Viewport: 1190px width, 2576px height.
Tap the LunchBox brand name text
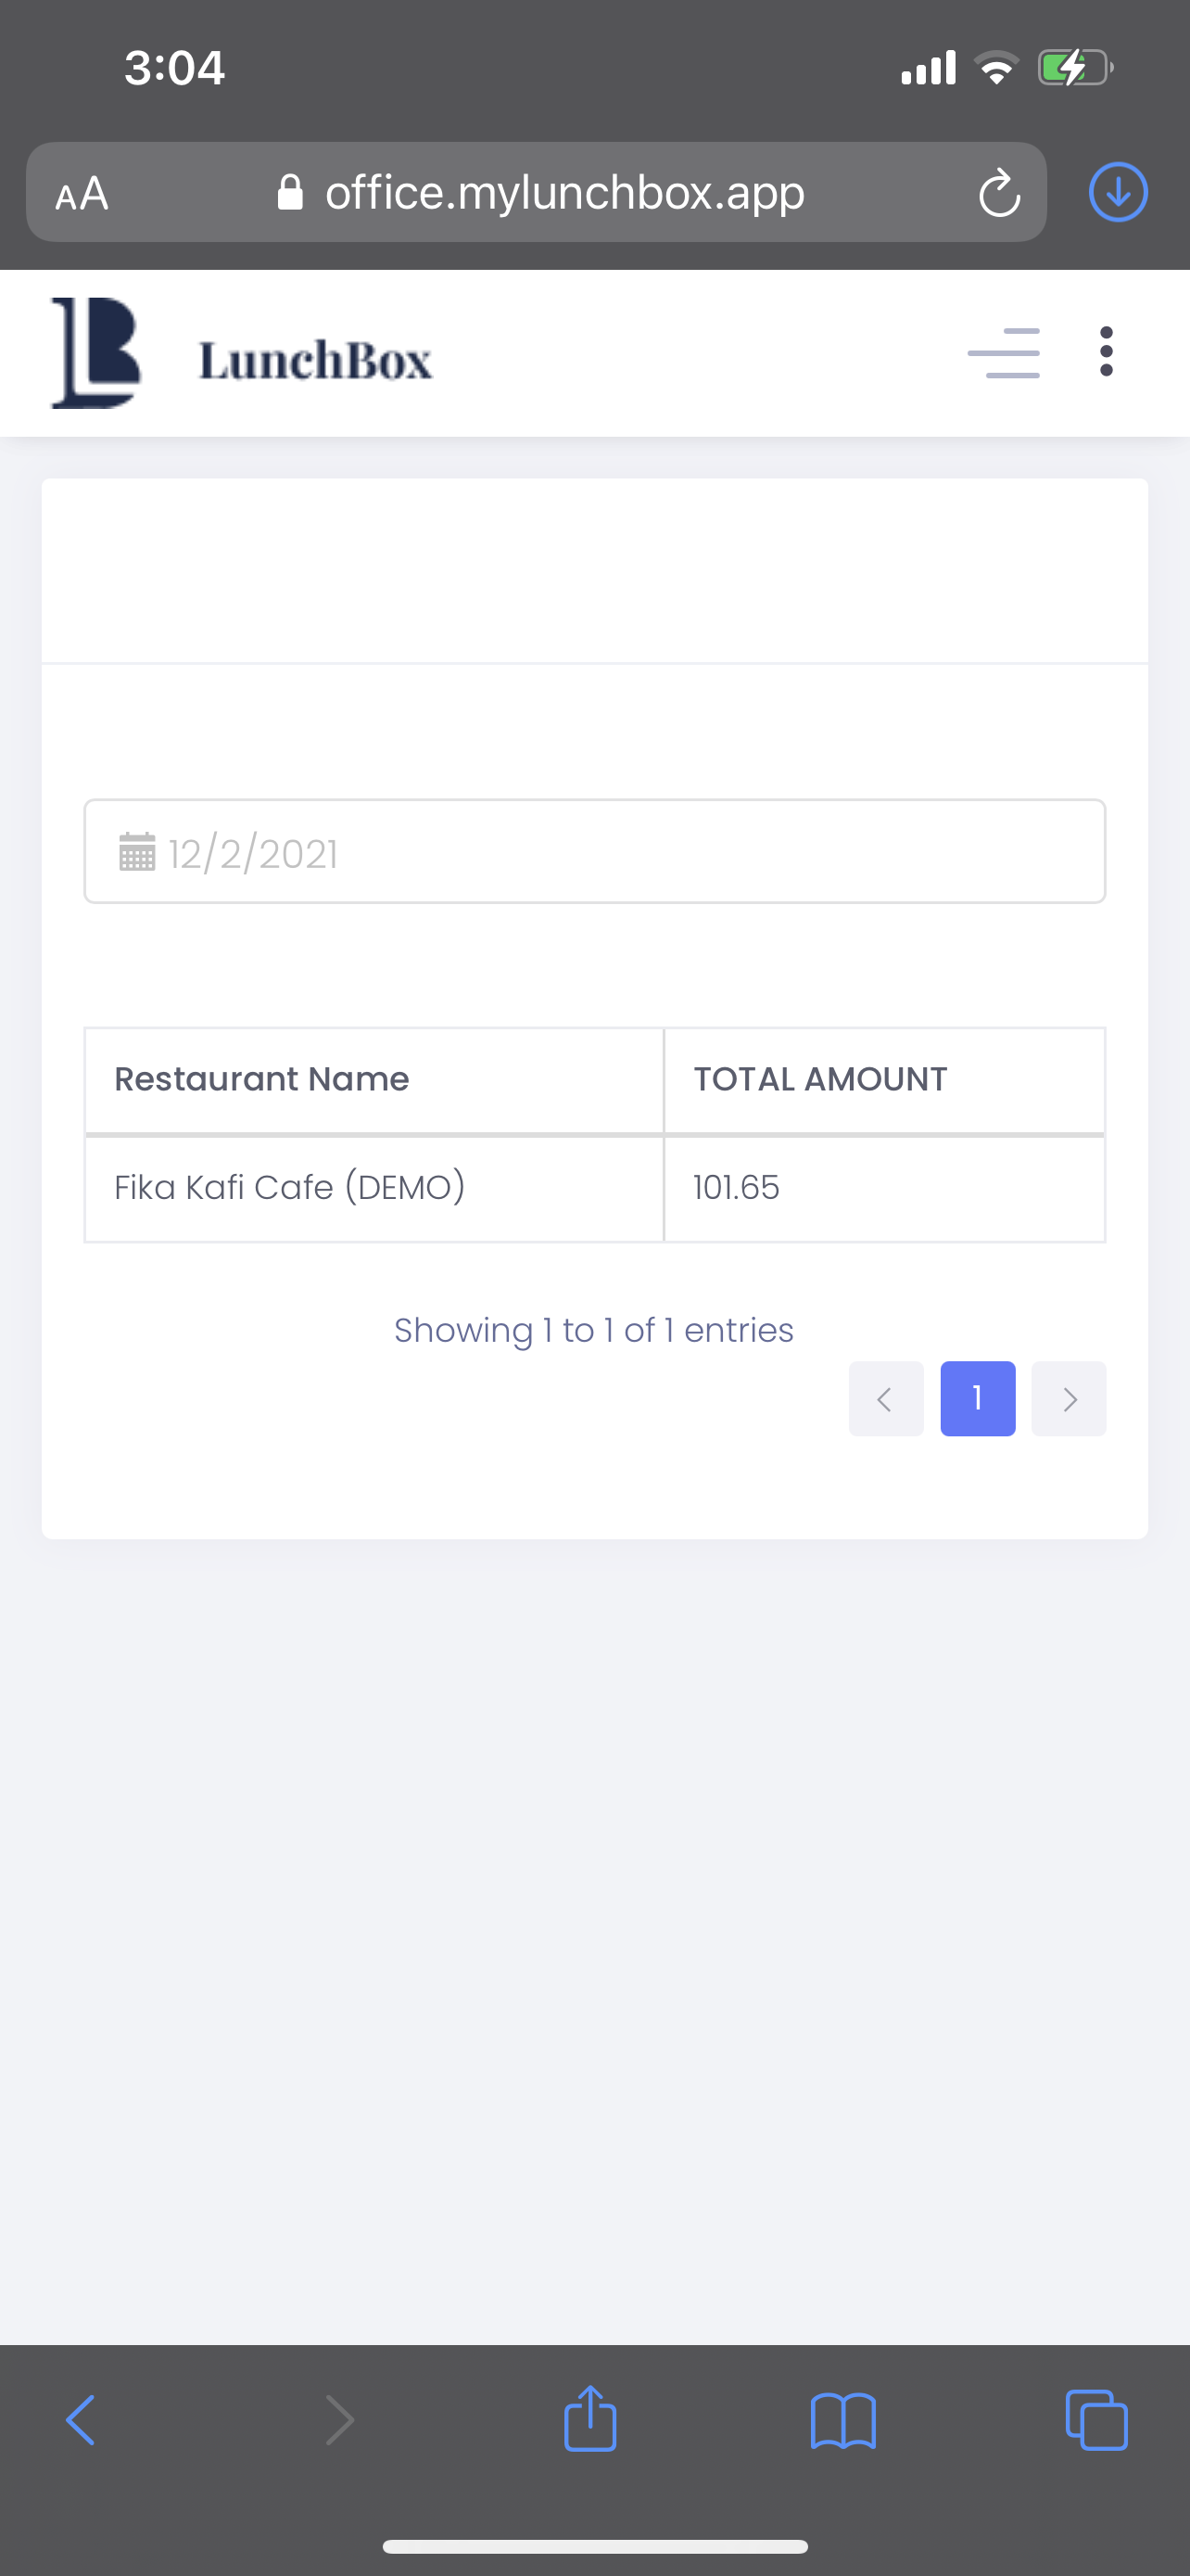click(x=316, y=360)
